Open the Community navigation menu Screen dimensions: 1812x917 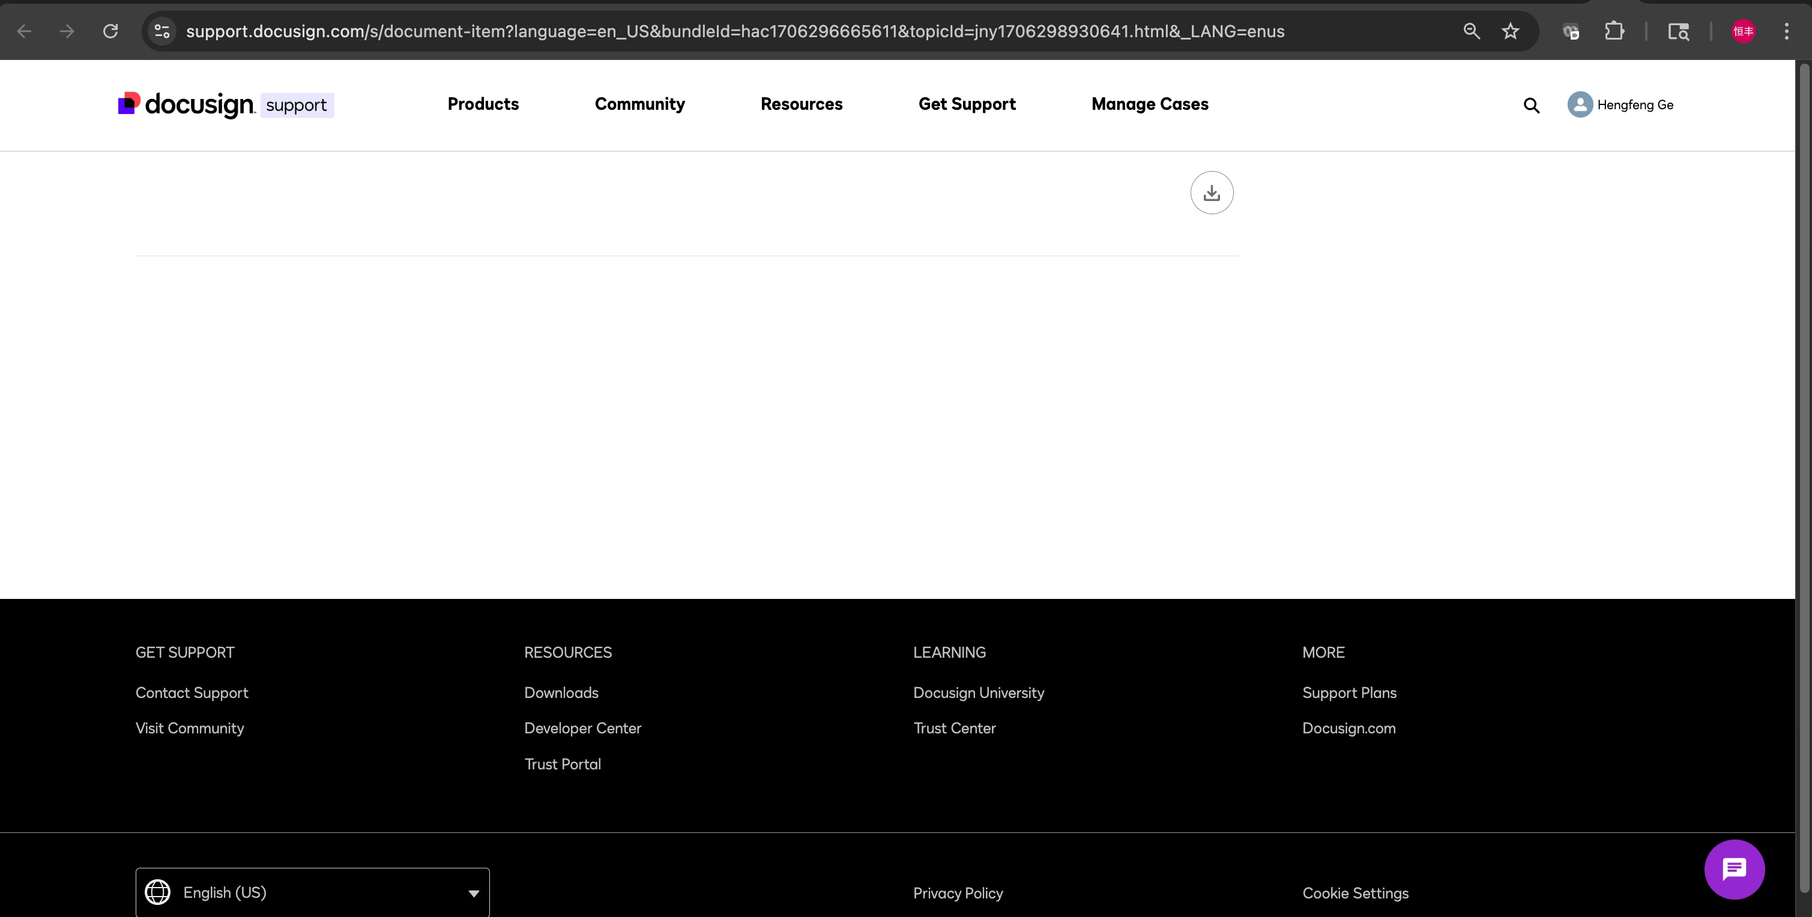tap(639, 104)
